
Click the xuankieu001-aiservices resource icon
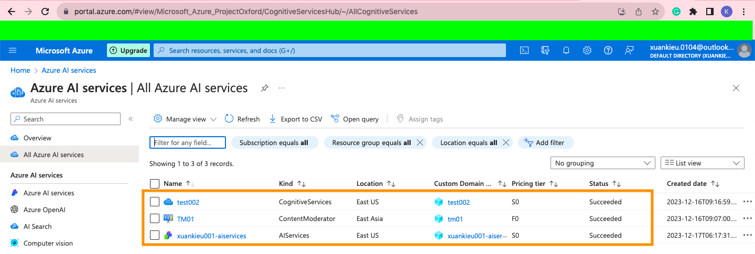[x=168, y=235]
